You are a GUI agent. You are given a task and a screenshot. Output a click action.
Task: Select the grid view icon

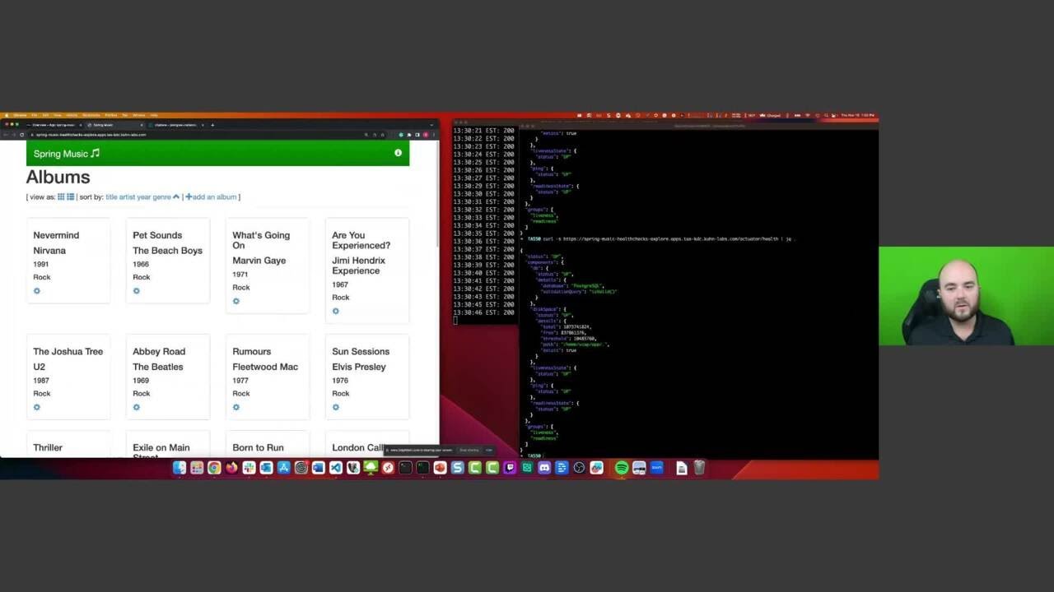pos(59,197)
